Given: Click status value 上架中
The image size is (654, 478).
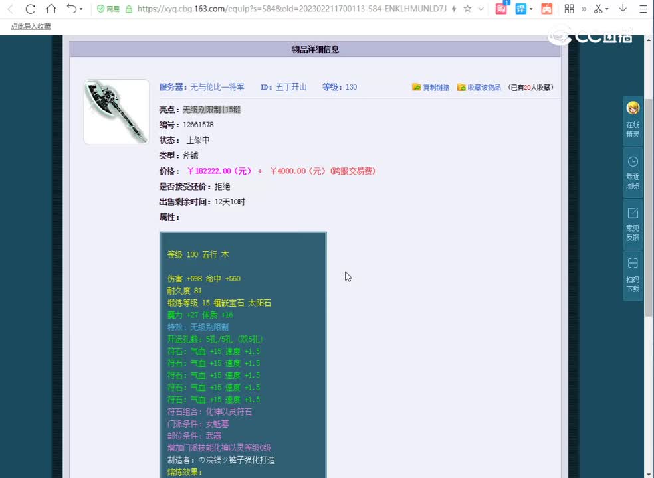Looking at the screenshot, I should tap(197, 141).
